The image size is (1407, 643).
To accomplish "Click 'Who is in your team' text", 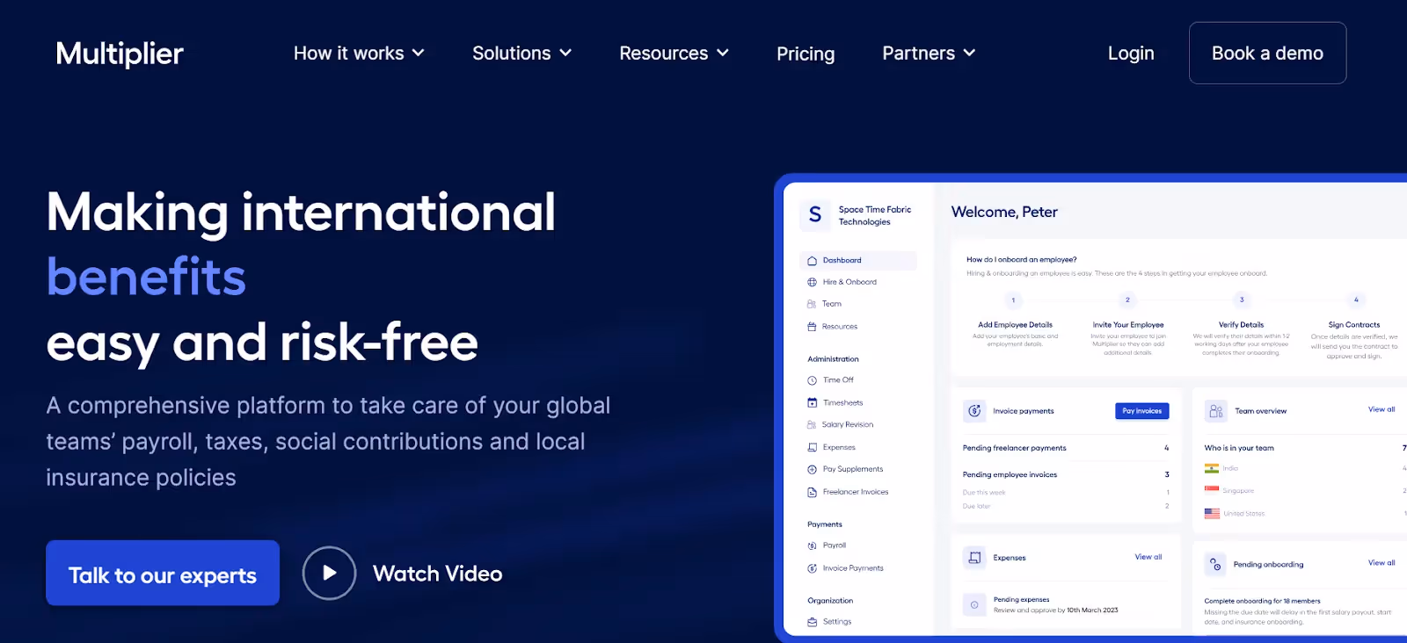I will 1239,448.
